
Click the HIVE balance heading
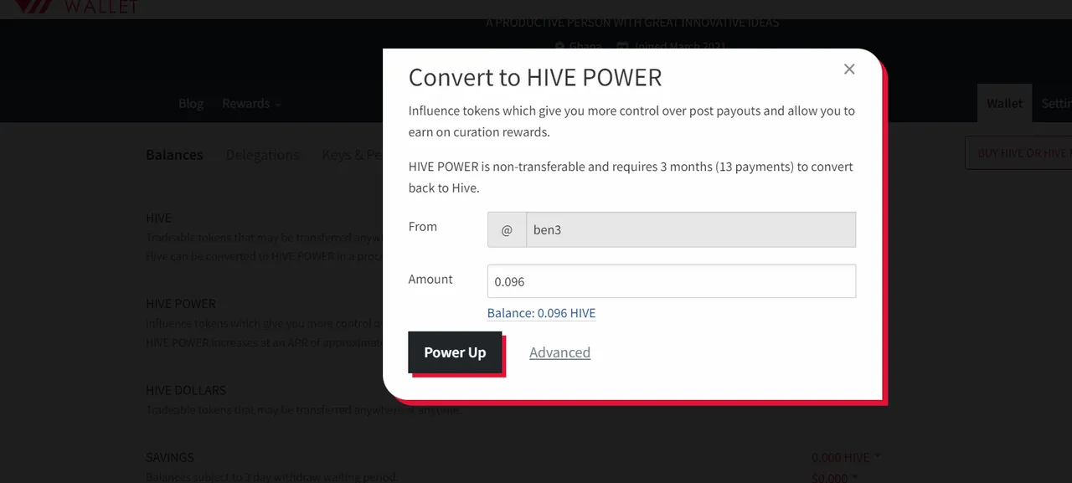pyautogui.click(x=158, y=218)
